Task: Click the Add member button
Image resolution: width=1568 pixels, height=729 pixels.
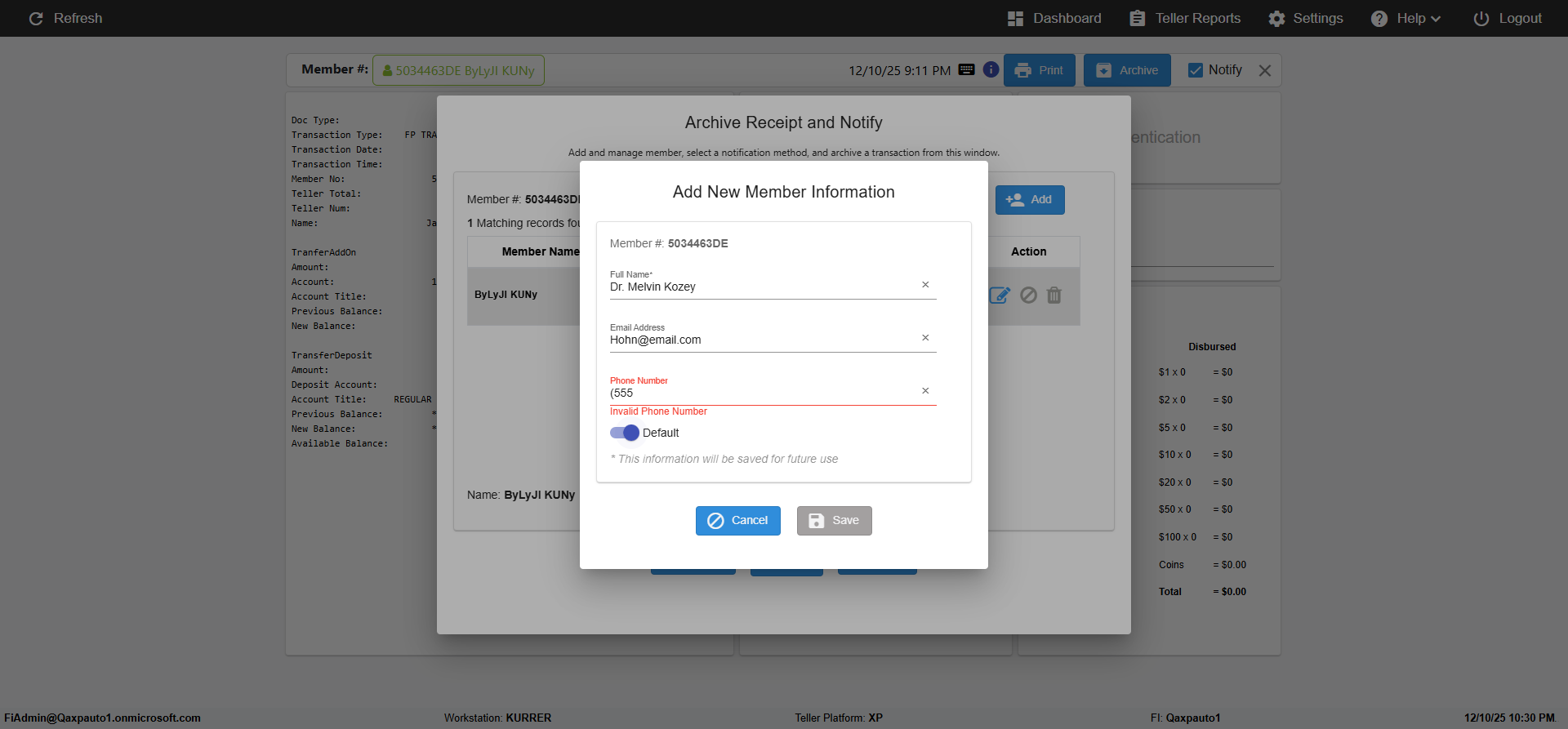Action: (1030, 200)
